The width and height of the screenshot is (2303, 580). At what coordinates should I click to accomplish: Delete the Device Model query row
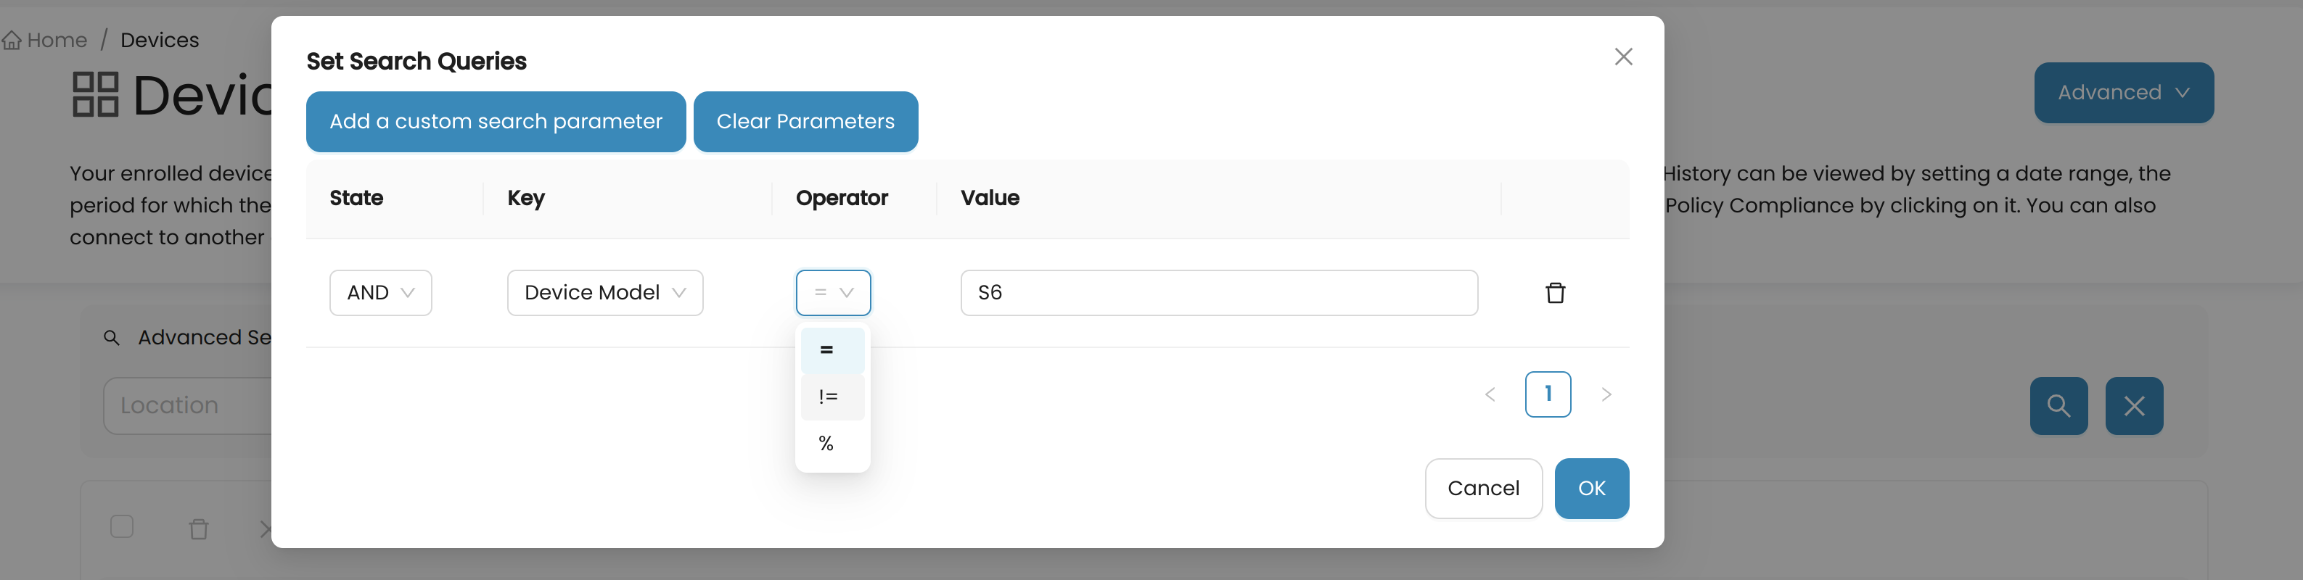click(x=1555, y=293)
